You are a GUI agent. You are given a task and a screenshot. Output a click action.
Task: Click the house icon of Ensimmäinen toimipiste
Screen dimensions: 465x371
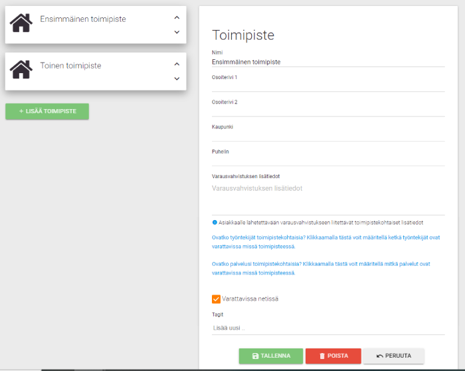[21, 23]
